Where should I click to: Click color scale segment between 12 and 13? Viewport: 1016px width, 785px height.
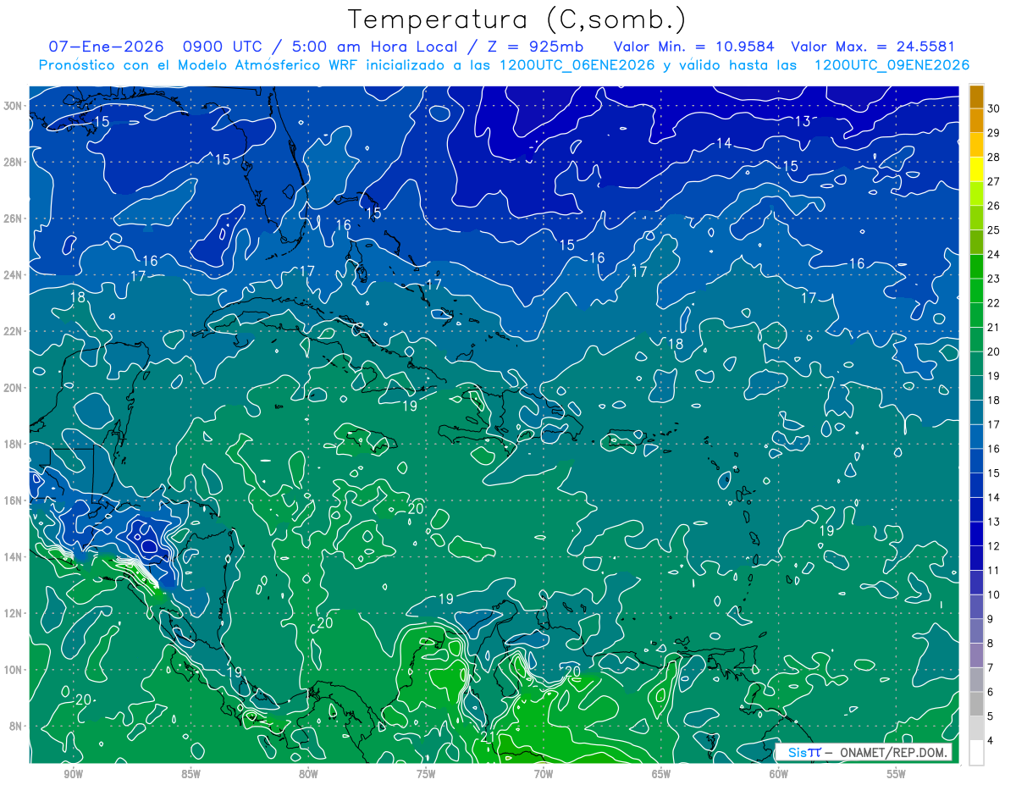click(x=976, y=533)
